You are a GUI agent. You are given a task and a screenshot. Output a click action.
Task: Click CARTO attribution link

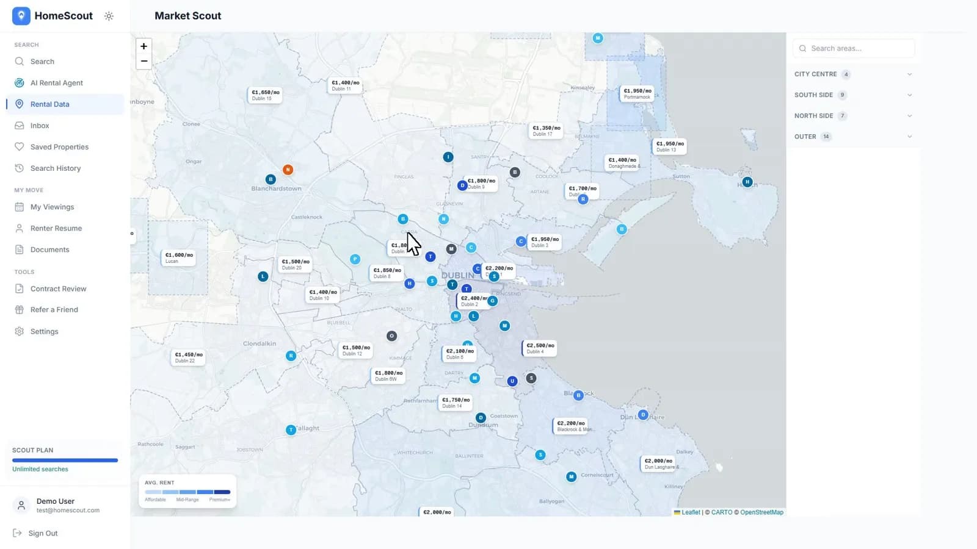[722, 512]
